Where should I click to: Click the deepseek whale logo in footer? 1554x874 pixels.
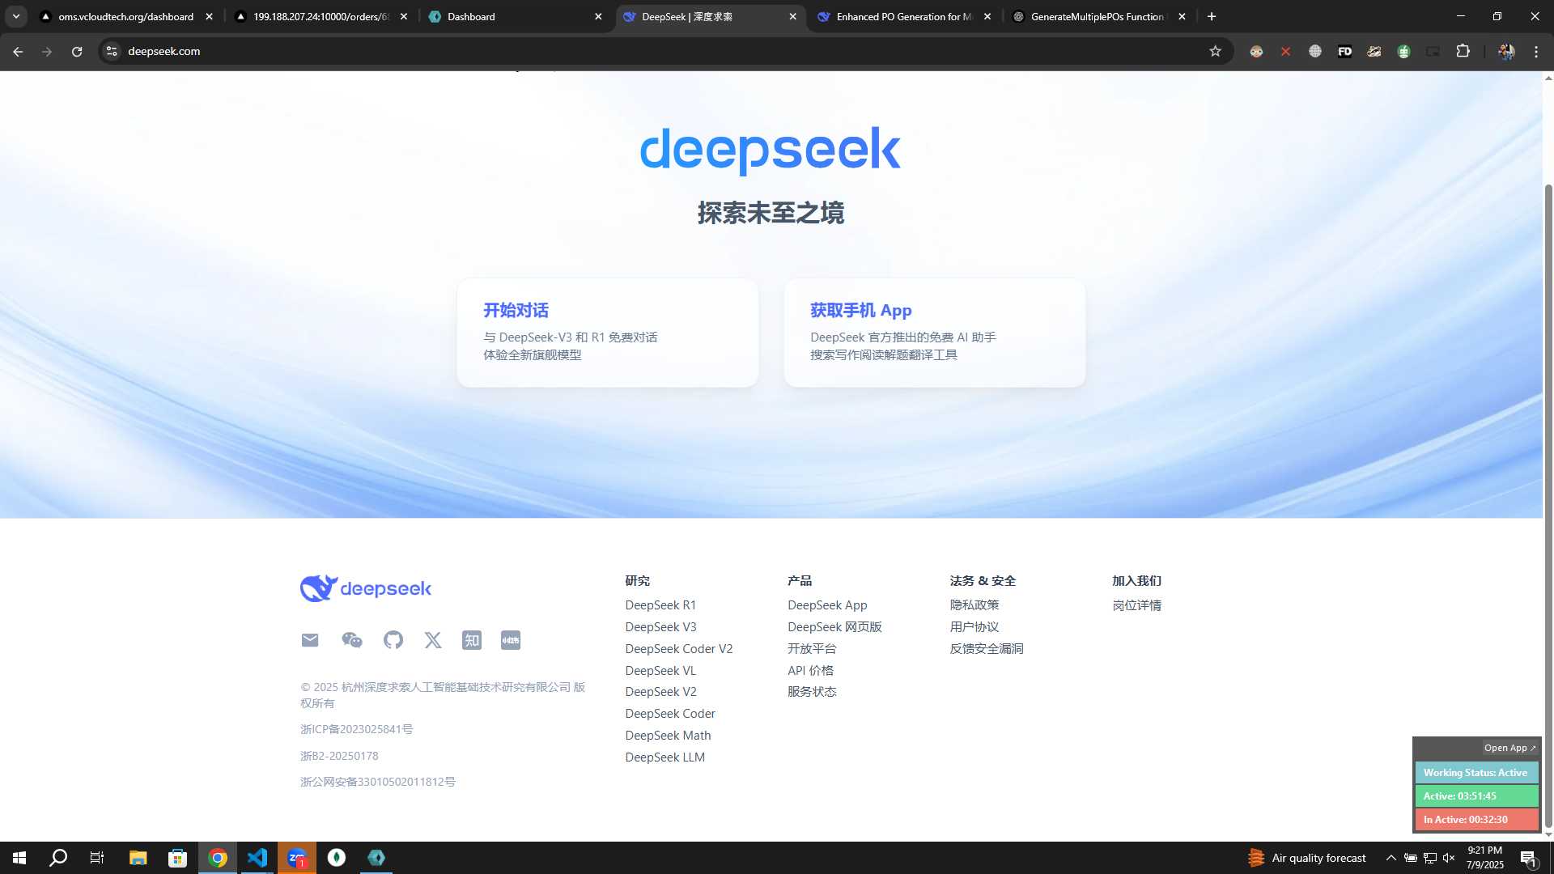[x=366, y=588]
